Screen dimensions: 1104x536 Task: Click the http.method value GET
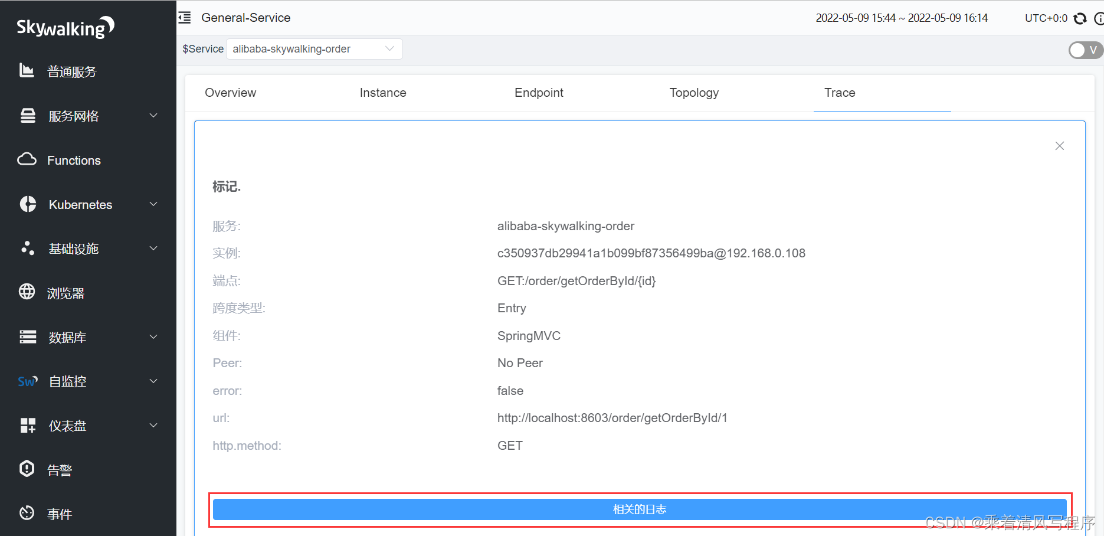tap(510, 446)
